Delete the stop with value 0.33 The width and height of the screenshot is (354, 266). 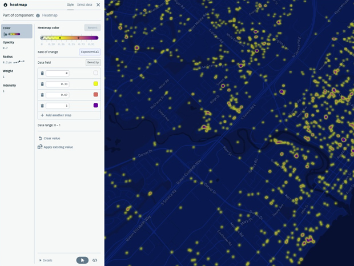tap(42, 84)
